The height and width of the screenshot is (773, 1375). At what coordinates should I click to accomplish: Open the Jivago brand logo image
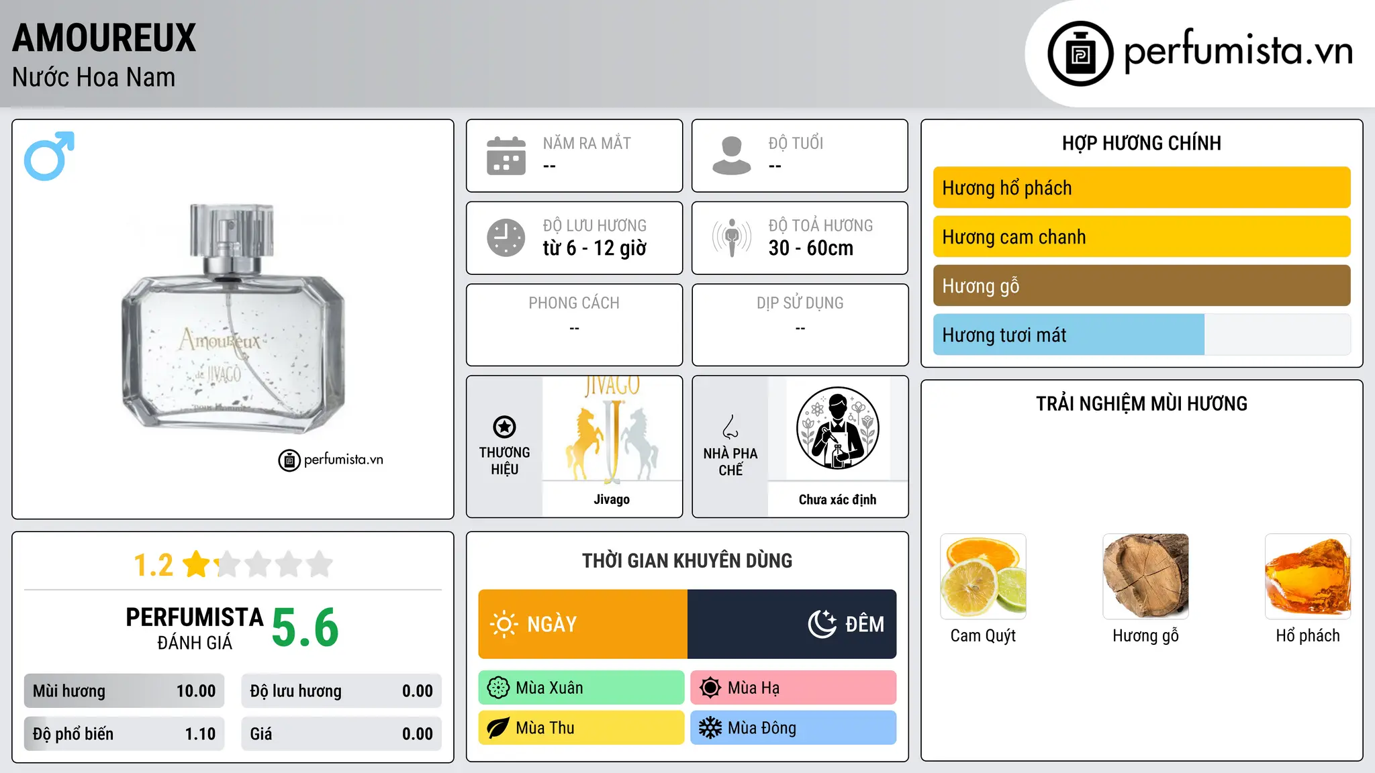[x=612, y=429]
